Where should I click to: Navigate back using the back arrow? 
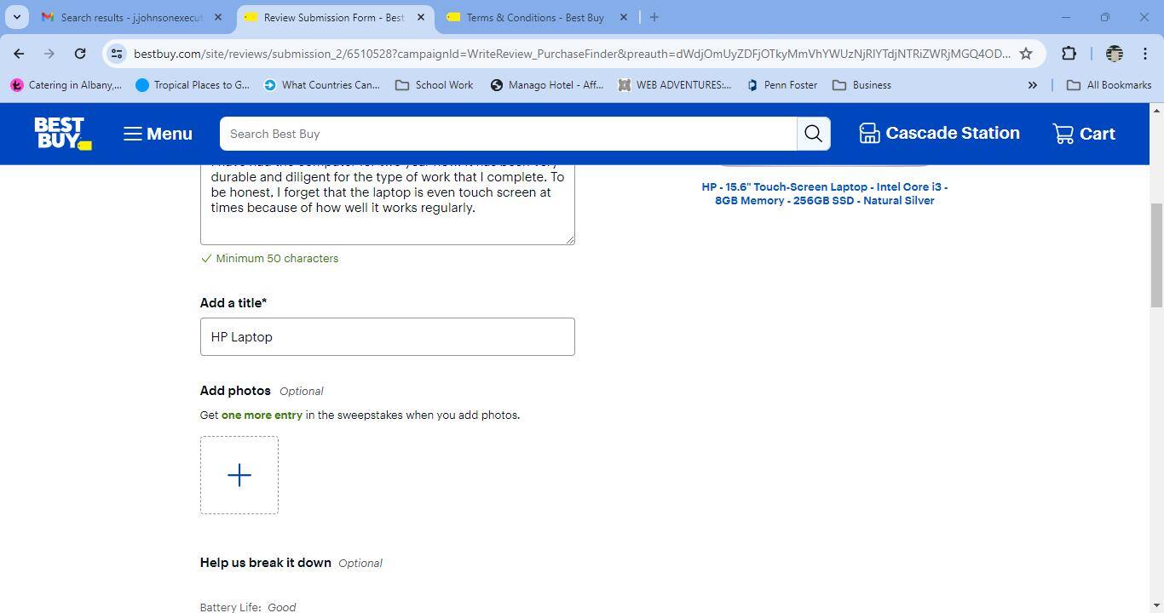coord(19,53)
